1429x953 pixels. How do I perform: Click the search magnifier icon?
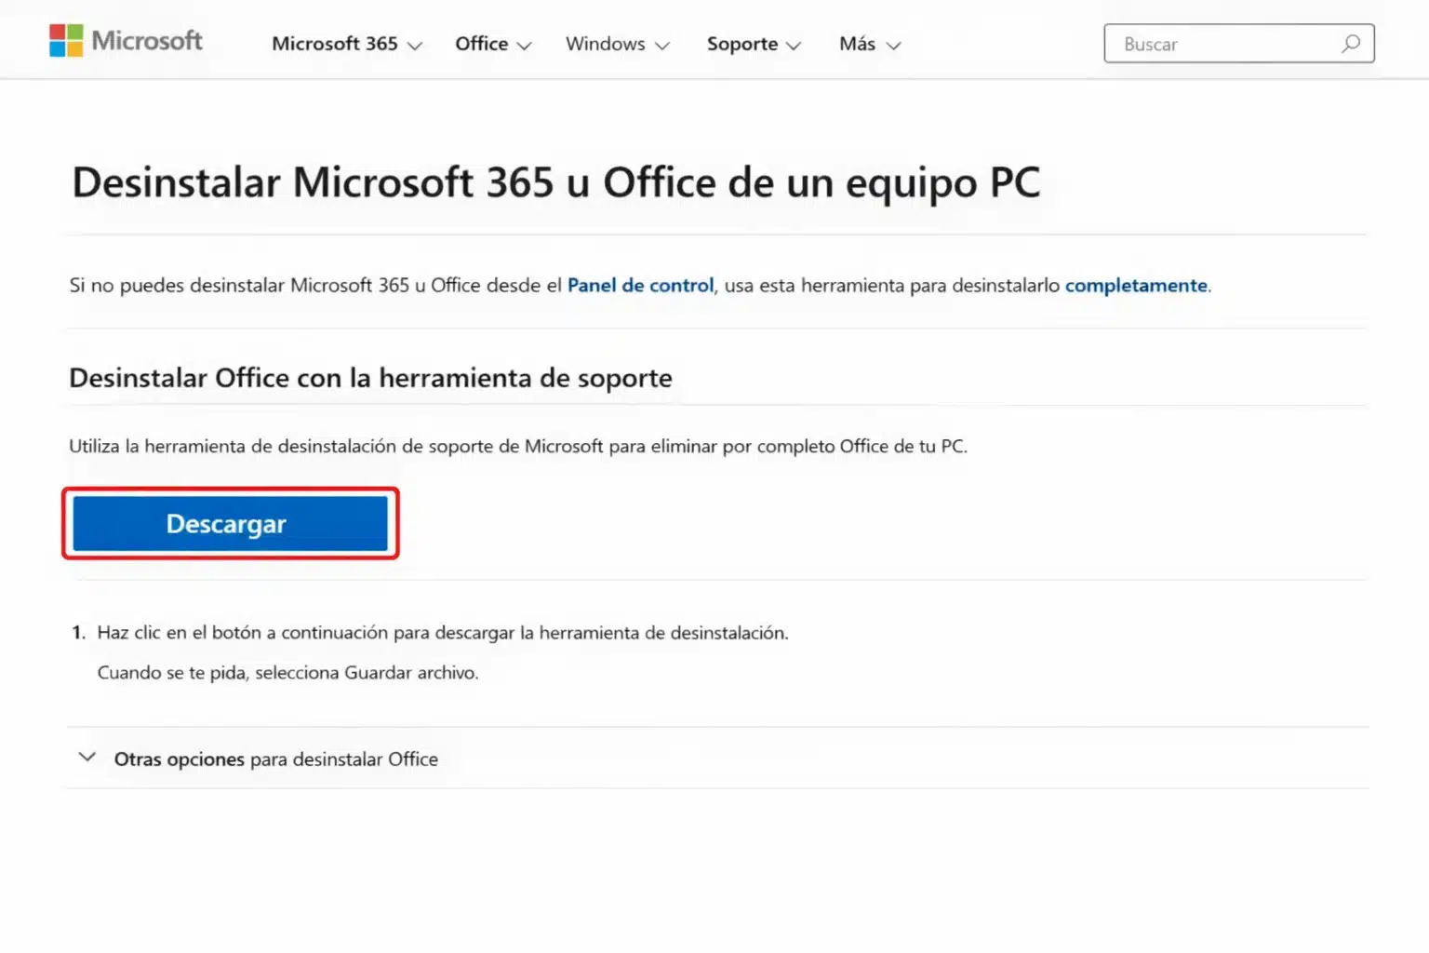[1351, 43]
